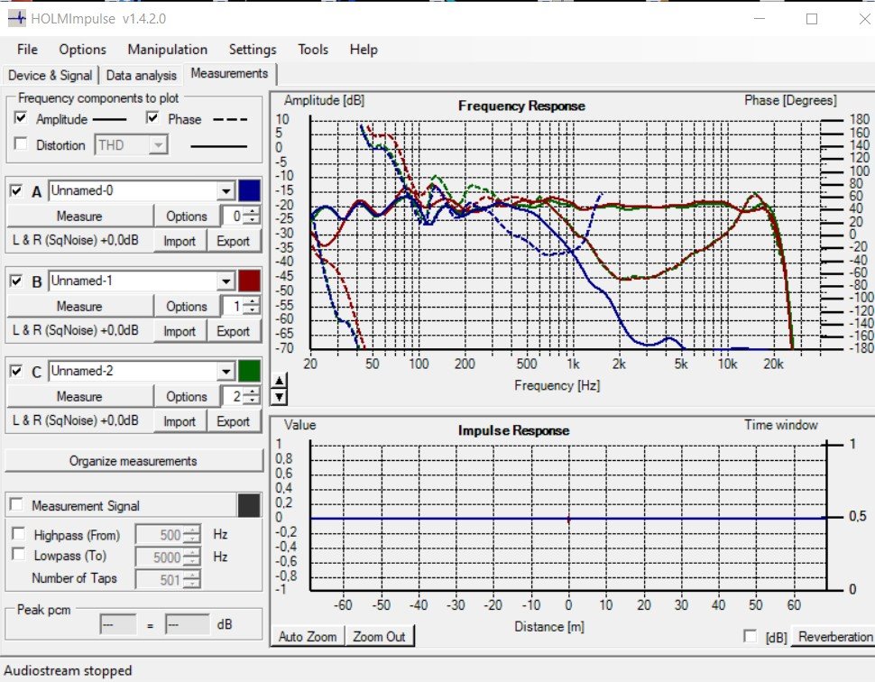This screenshot has width=875, height=682.
Task: Uncheck measurement B visibility checkbox
Action: (x=16, y=281)
